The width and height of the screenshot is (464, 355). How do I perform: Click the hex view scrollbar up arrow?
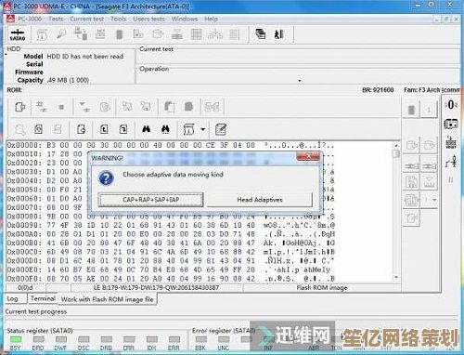(x=396, y=145)
